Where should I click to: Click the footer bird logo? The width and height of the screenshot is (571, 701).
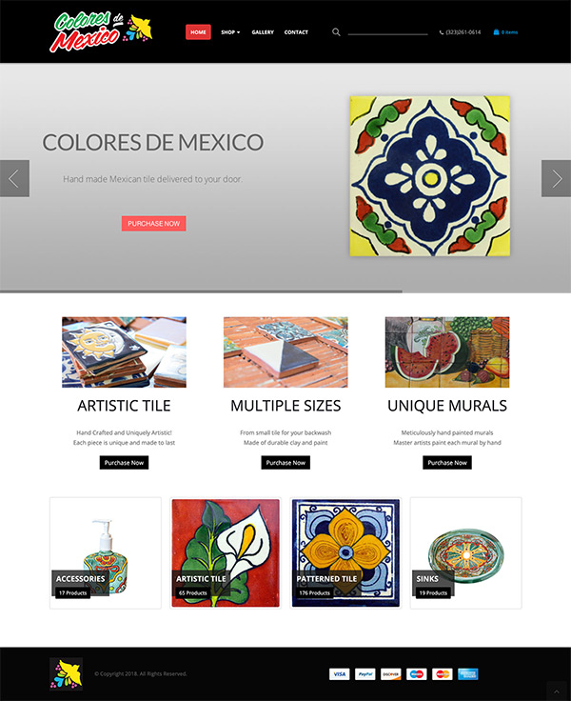[x=66, y=673]
